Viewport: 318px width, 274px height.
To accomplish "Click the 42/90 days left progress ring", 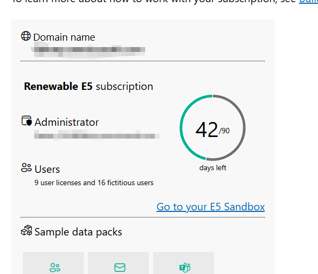I will 212,128.
